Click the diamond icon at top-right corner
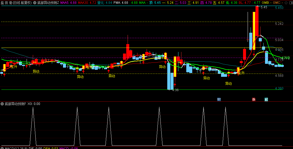Viewport: 293px width, 149px height. click(x=285, y=2)
